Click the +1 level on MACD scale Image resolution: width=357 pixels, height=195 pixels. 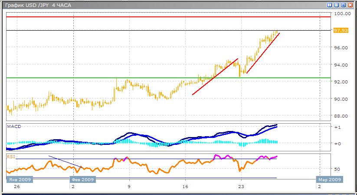(337, 128)
